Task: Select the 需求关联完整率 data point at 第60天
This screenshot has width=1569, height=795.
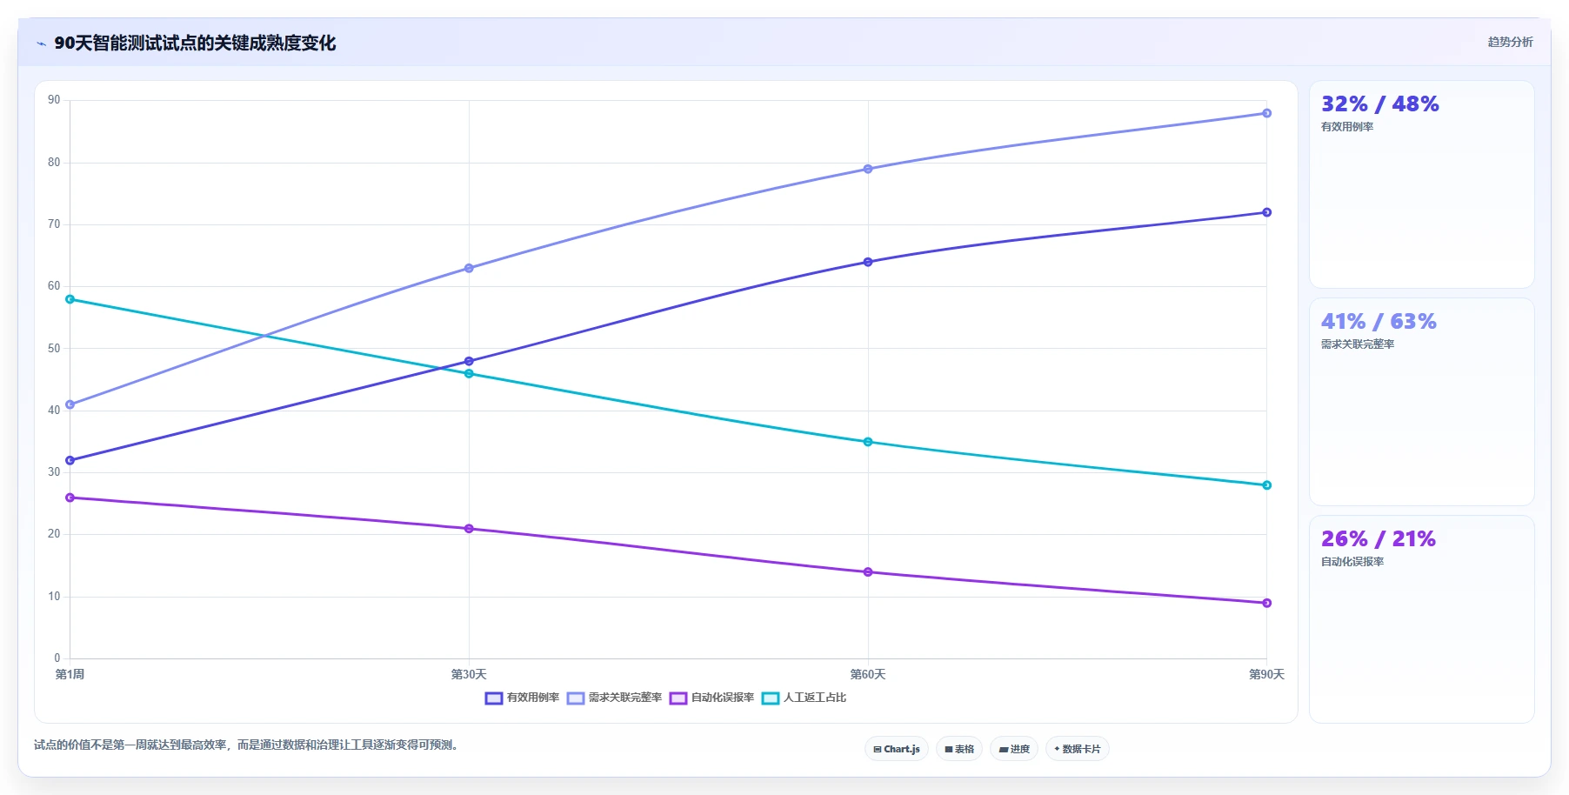Action: click(x=868, y=169)
